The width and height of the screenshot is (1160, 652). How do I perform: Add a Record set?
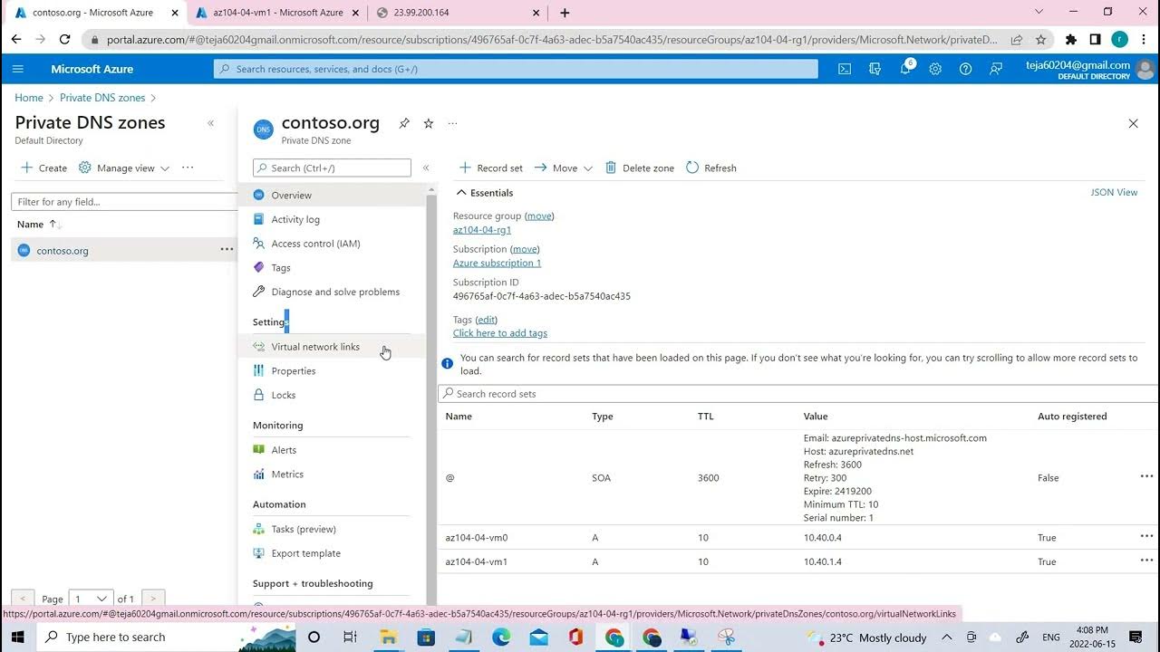click(490, 168)
